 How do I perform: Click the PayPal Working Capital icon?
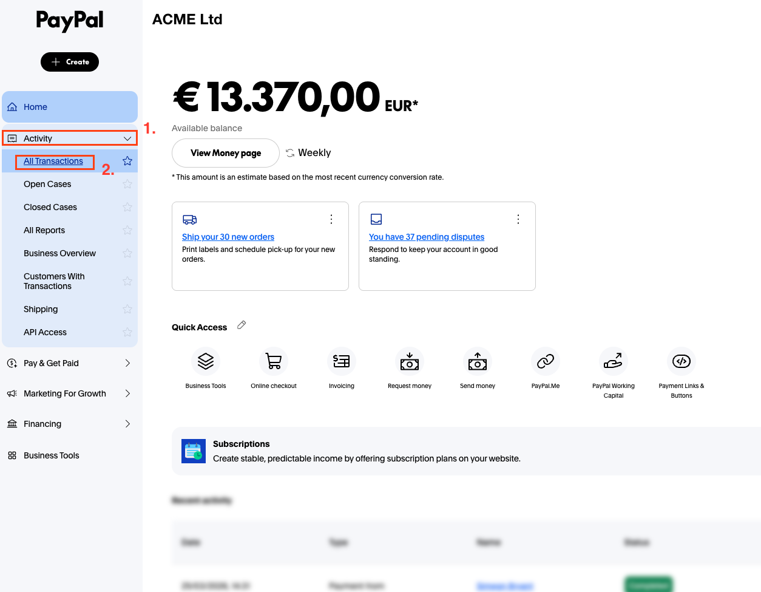pyautogui.click(x=614, y=361)
